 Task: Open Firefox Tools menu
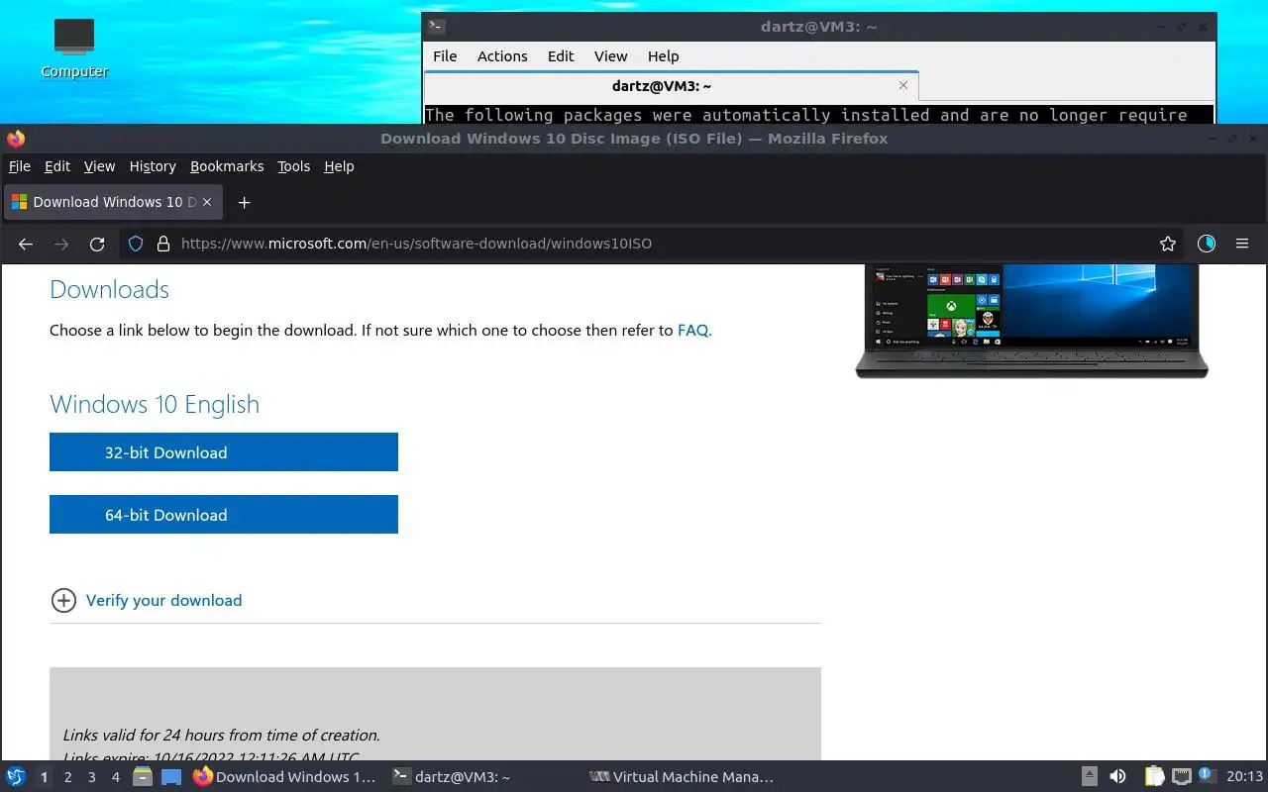(x=293, y=166)
